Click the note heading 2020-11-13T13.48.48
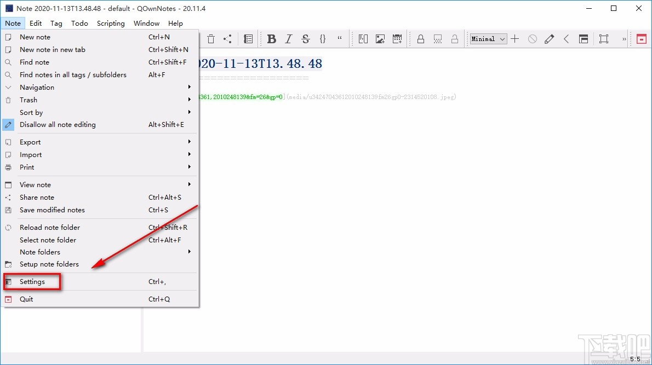This screenshot has width=652, height=365. pos(261,63)
